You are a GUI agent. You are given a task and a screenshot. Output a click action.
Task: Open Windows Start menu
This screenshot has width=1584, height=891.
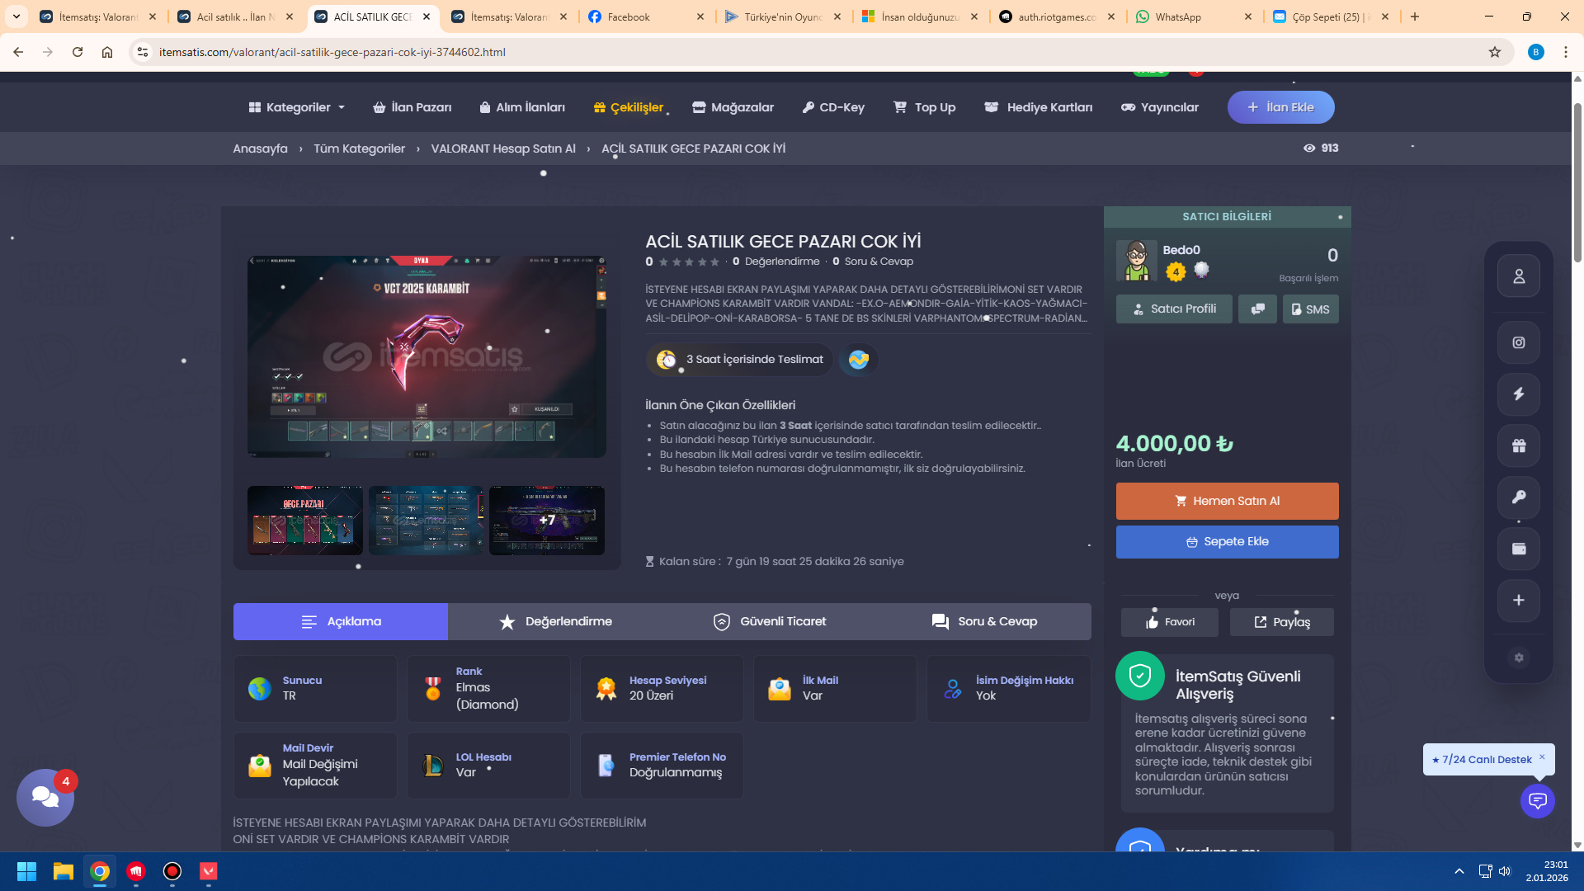pos(26,871)
